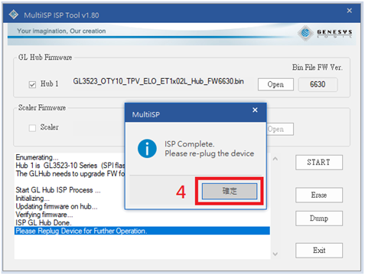Enable the Scaler checkbox
This screenshot has height=276, width=365.
(x=32, y=128)
